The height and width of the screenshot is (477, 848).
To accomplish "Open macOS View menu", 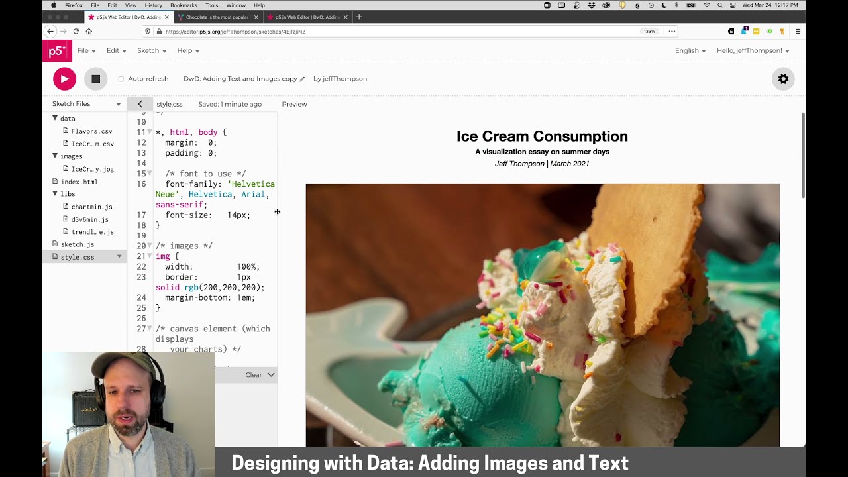I will [131, 5].
